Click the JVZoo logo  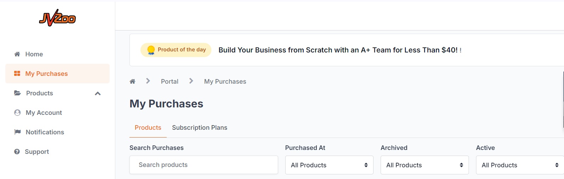pos(57,18)
